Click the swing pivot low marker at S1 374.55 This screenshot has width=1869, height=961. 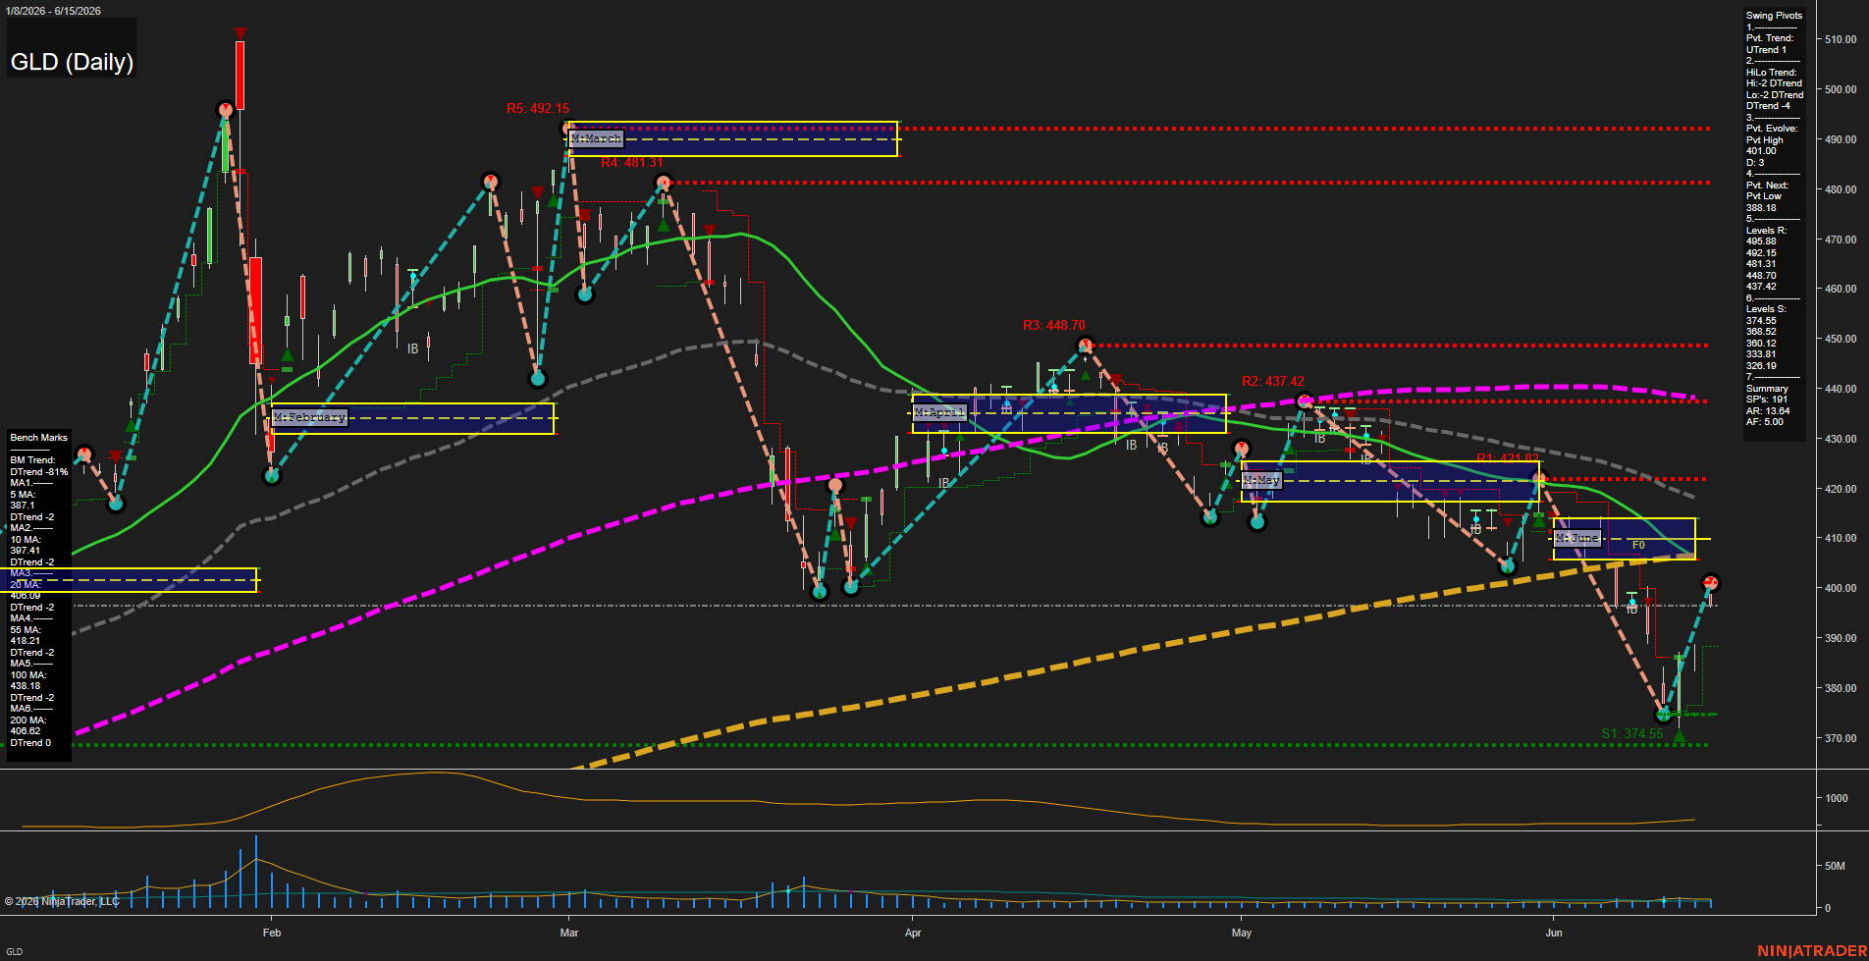[1663, 715]
